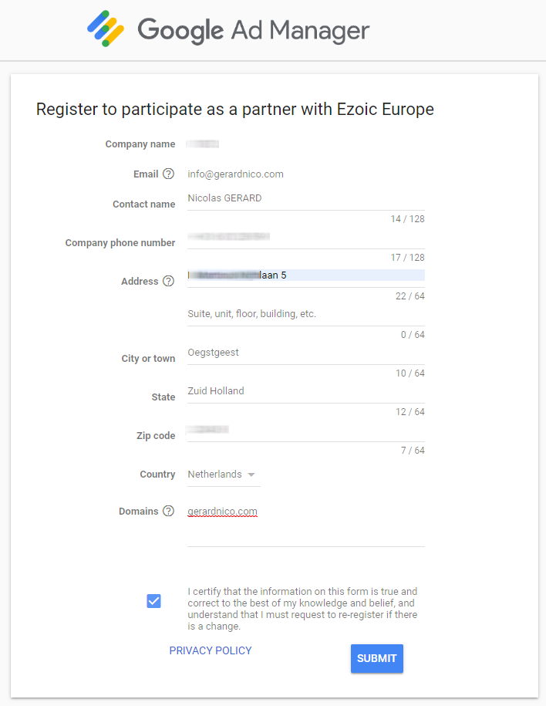Open the PRIVACY POLICY link

point(210,650)
